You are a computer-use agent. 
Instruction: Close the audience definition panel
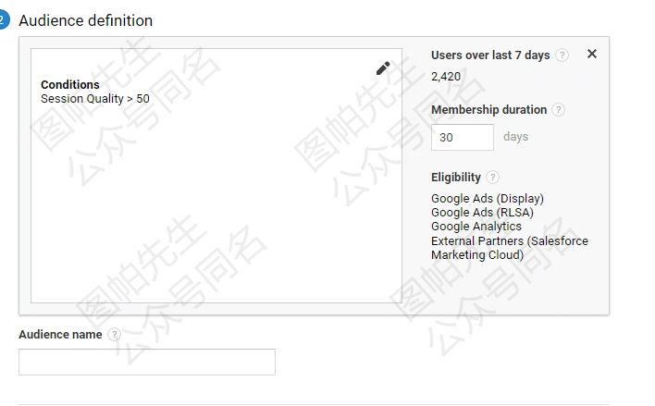[x=592, y=54]
